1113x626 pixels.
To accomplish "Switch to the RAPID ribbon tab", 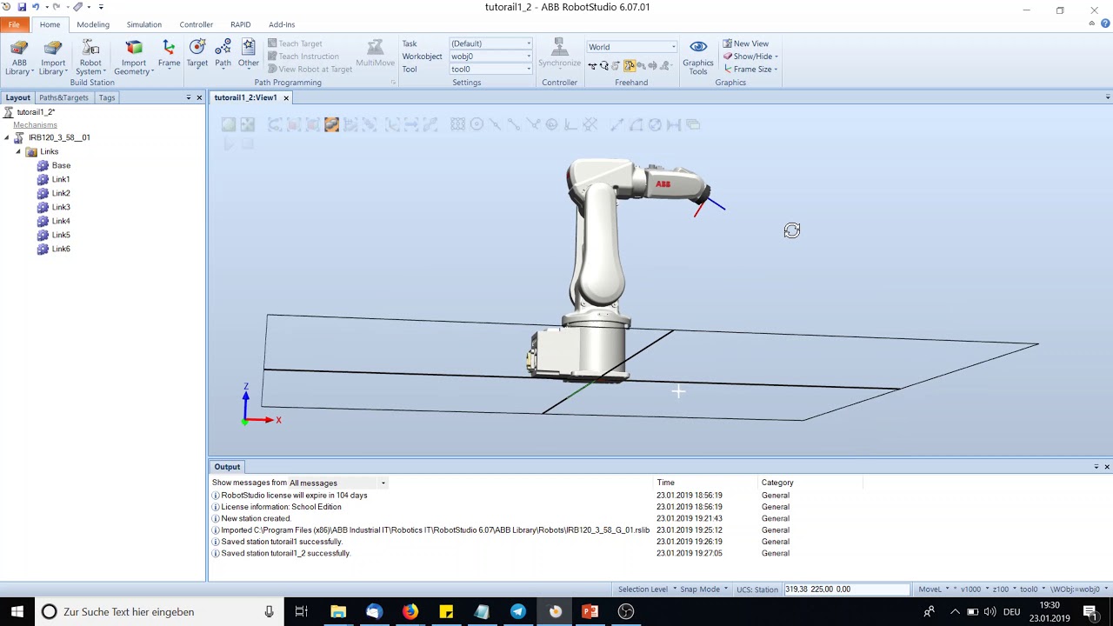I will click(240, 24).
